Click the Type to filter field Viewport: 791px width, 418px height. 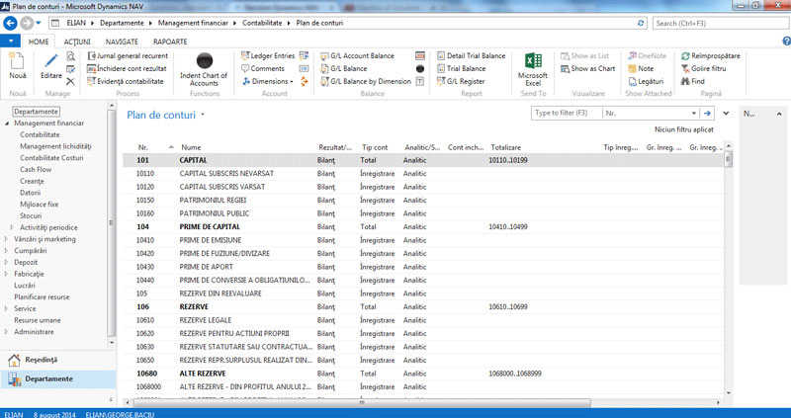click(567, 113)
